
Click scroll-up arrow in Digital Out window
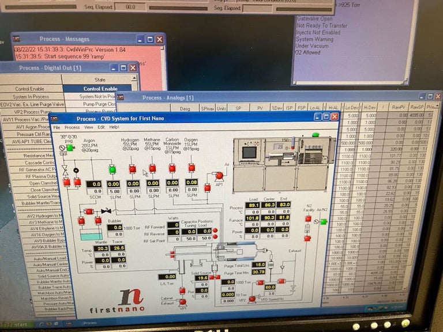pos(134,78)
